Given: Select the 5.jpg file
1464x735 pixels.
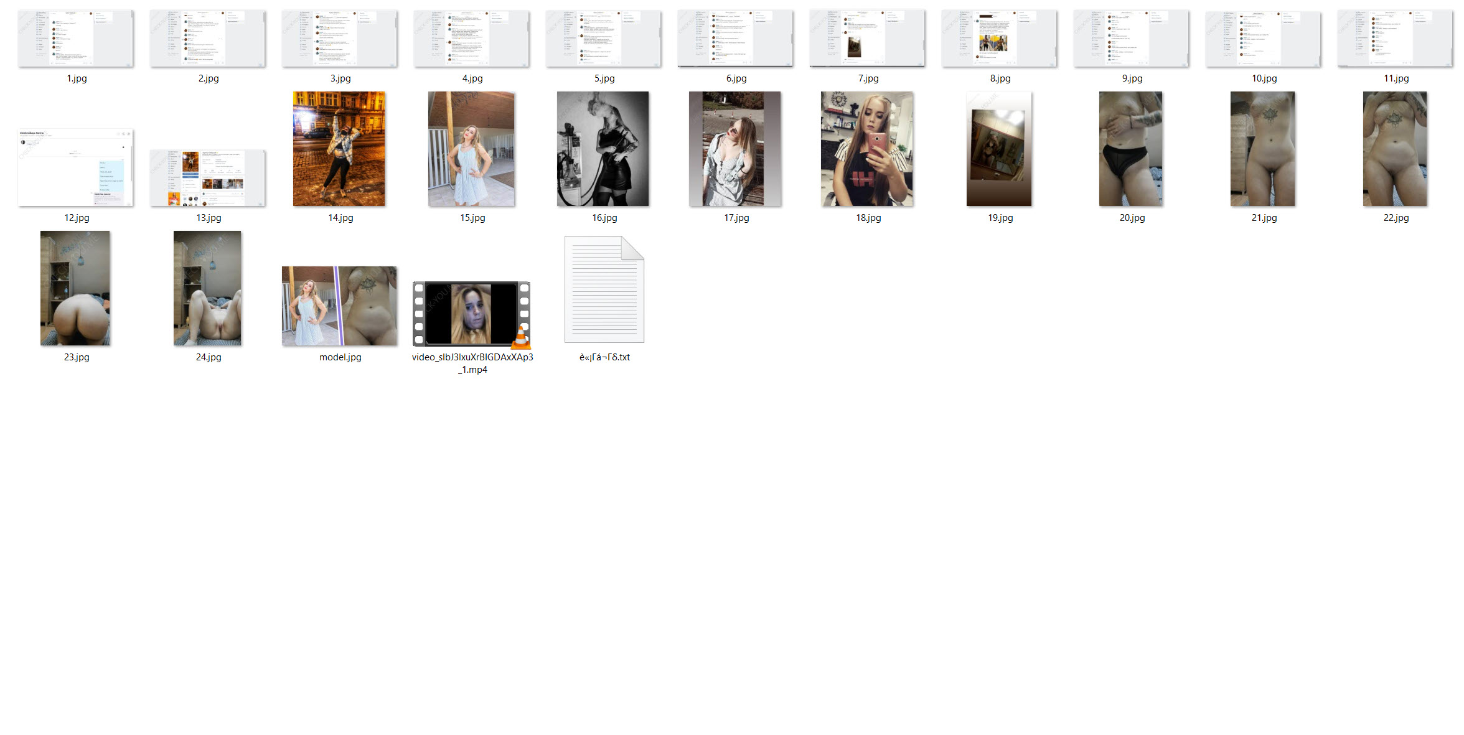Looking at the screenshot, I should [x=604, y=38].
